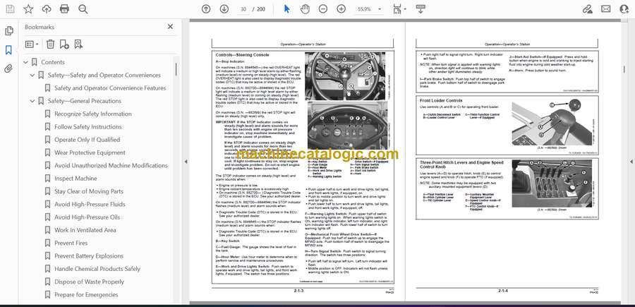Screen dimensions: 635x307
Task: Open the page thumbnails panel icon
Action: point(9,31)
